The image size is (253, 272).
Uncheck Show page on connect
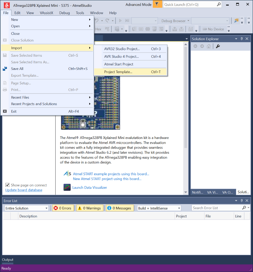(8, 185)
